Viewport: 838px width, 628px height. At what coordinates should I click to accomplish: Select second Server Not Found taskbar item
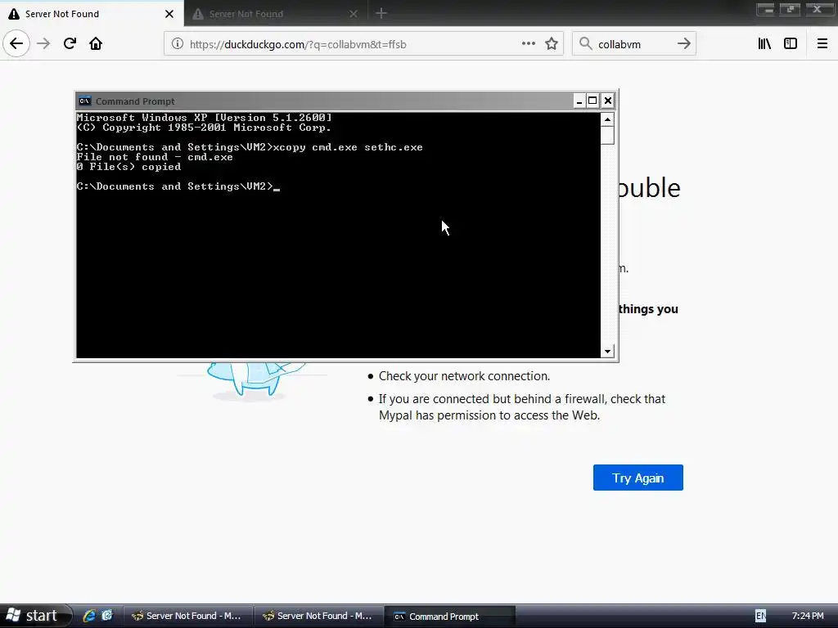(319, 616)
